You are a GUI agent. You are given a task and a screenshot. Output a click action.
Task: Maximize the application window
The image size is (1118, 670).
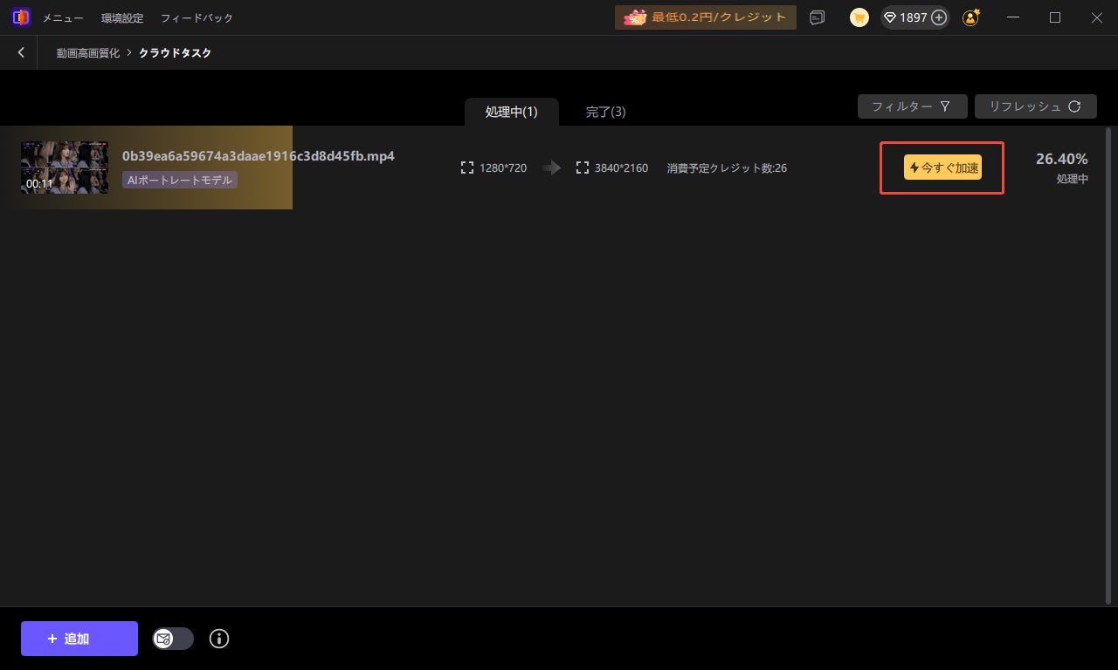pyautogui.click(x=1055, y=17)
